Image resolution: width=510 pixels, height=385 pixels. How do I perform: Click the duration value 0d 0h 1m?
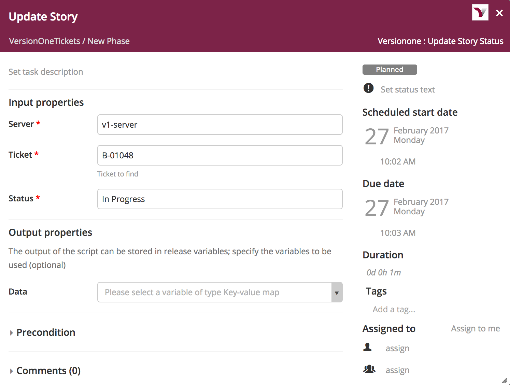(x=383, y=272)
